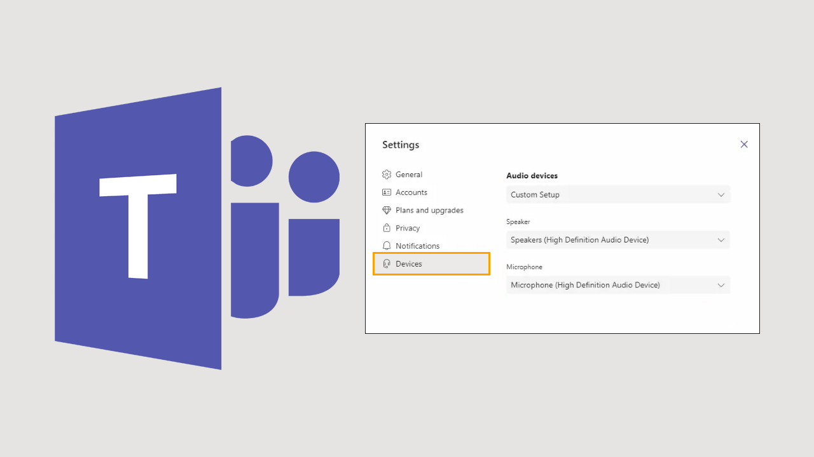Viewport: 814px width, 457px height.
Task: Open the Microphone device dropdown
Action: click(x=618, y=285)
